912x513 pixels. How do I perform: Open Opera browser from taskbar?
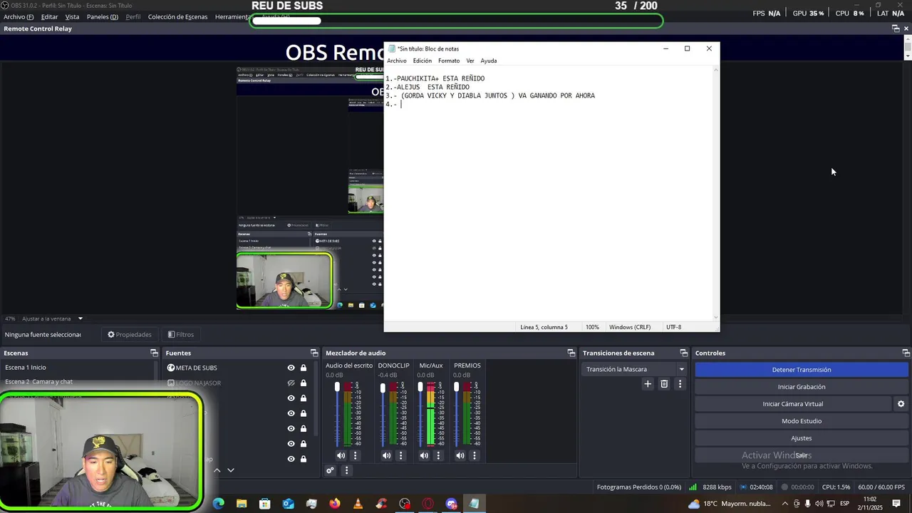(428, 504)
